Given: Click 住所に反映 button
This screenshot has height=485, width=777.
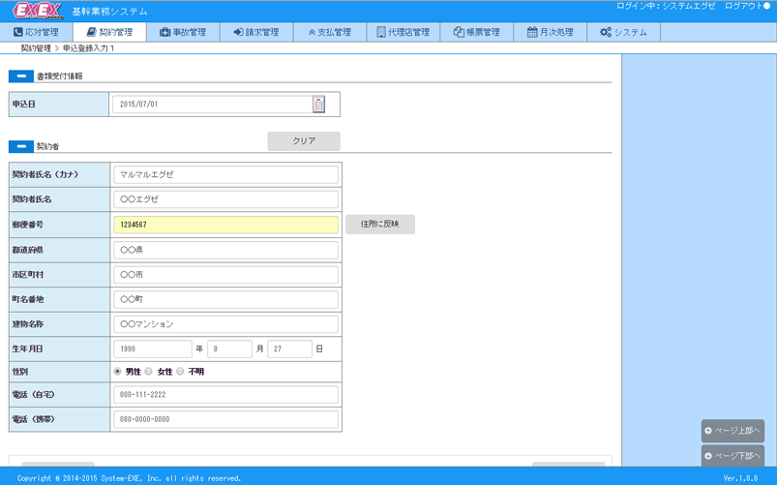Looking at the screenshot, I should click(379, 225).
